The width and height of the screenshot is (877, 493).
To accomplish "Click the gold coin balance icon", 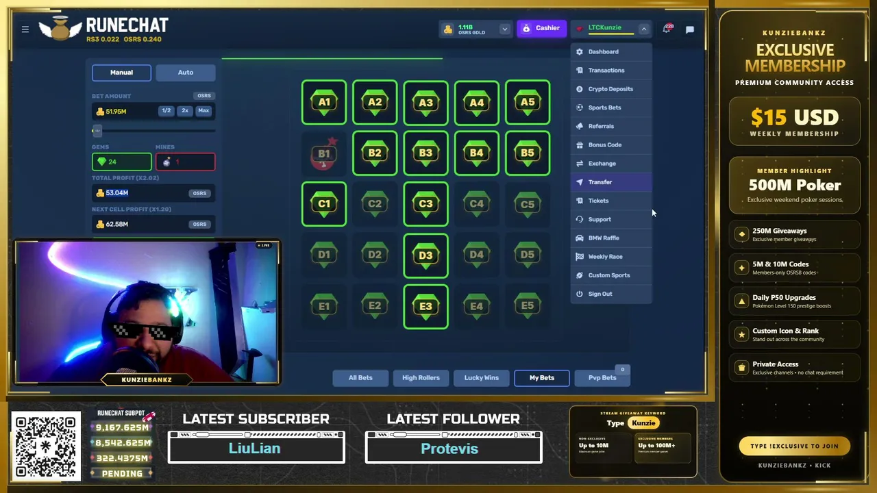I will click(448, 29).
